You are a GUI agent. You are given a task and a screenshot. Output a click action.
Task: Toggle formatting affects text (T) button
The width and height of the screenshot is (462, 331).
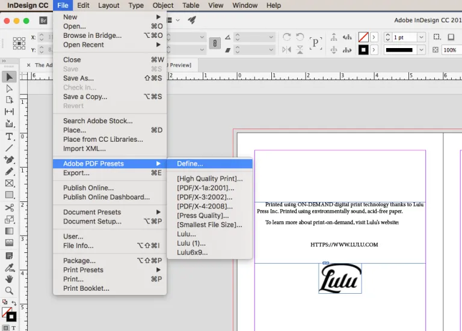[14, 328]
